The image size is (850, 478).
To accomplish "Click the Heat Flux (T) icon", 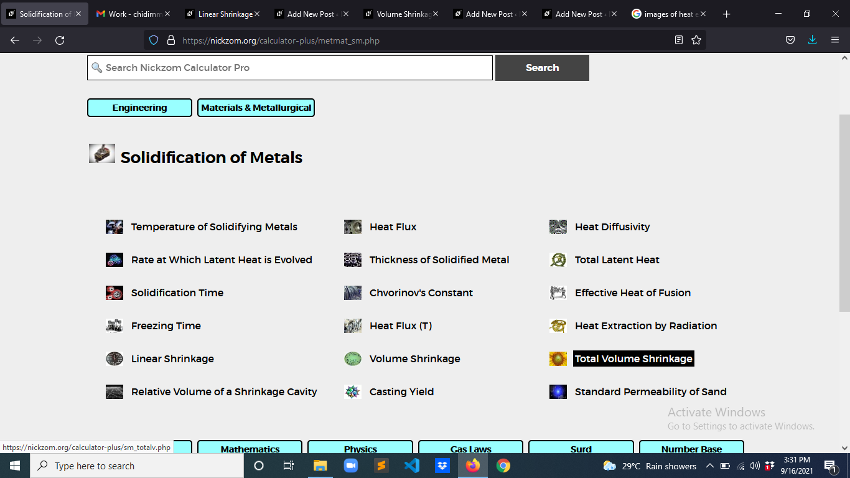I will click(353, 326).
